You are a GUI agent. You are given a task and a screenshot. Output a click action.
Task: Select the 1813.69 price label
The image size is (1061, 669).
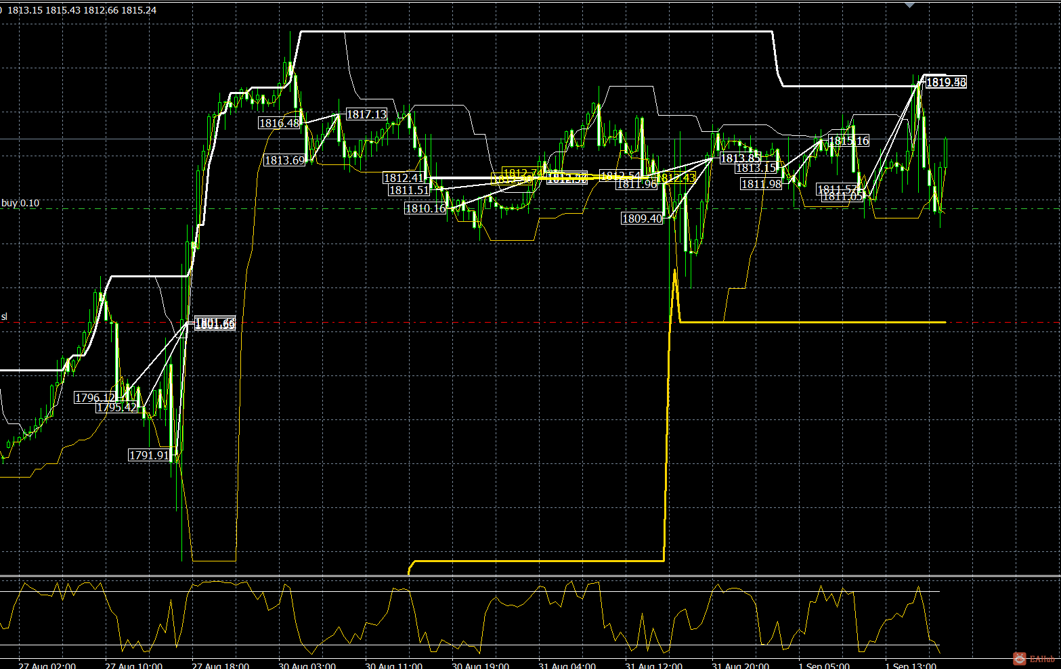(285, 160)
